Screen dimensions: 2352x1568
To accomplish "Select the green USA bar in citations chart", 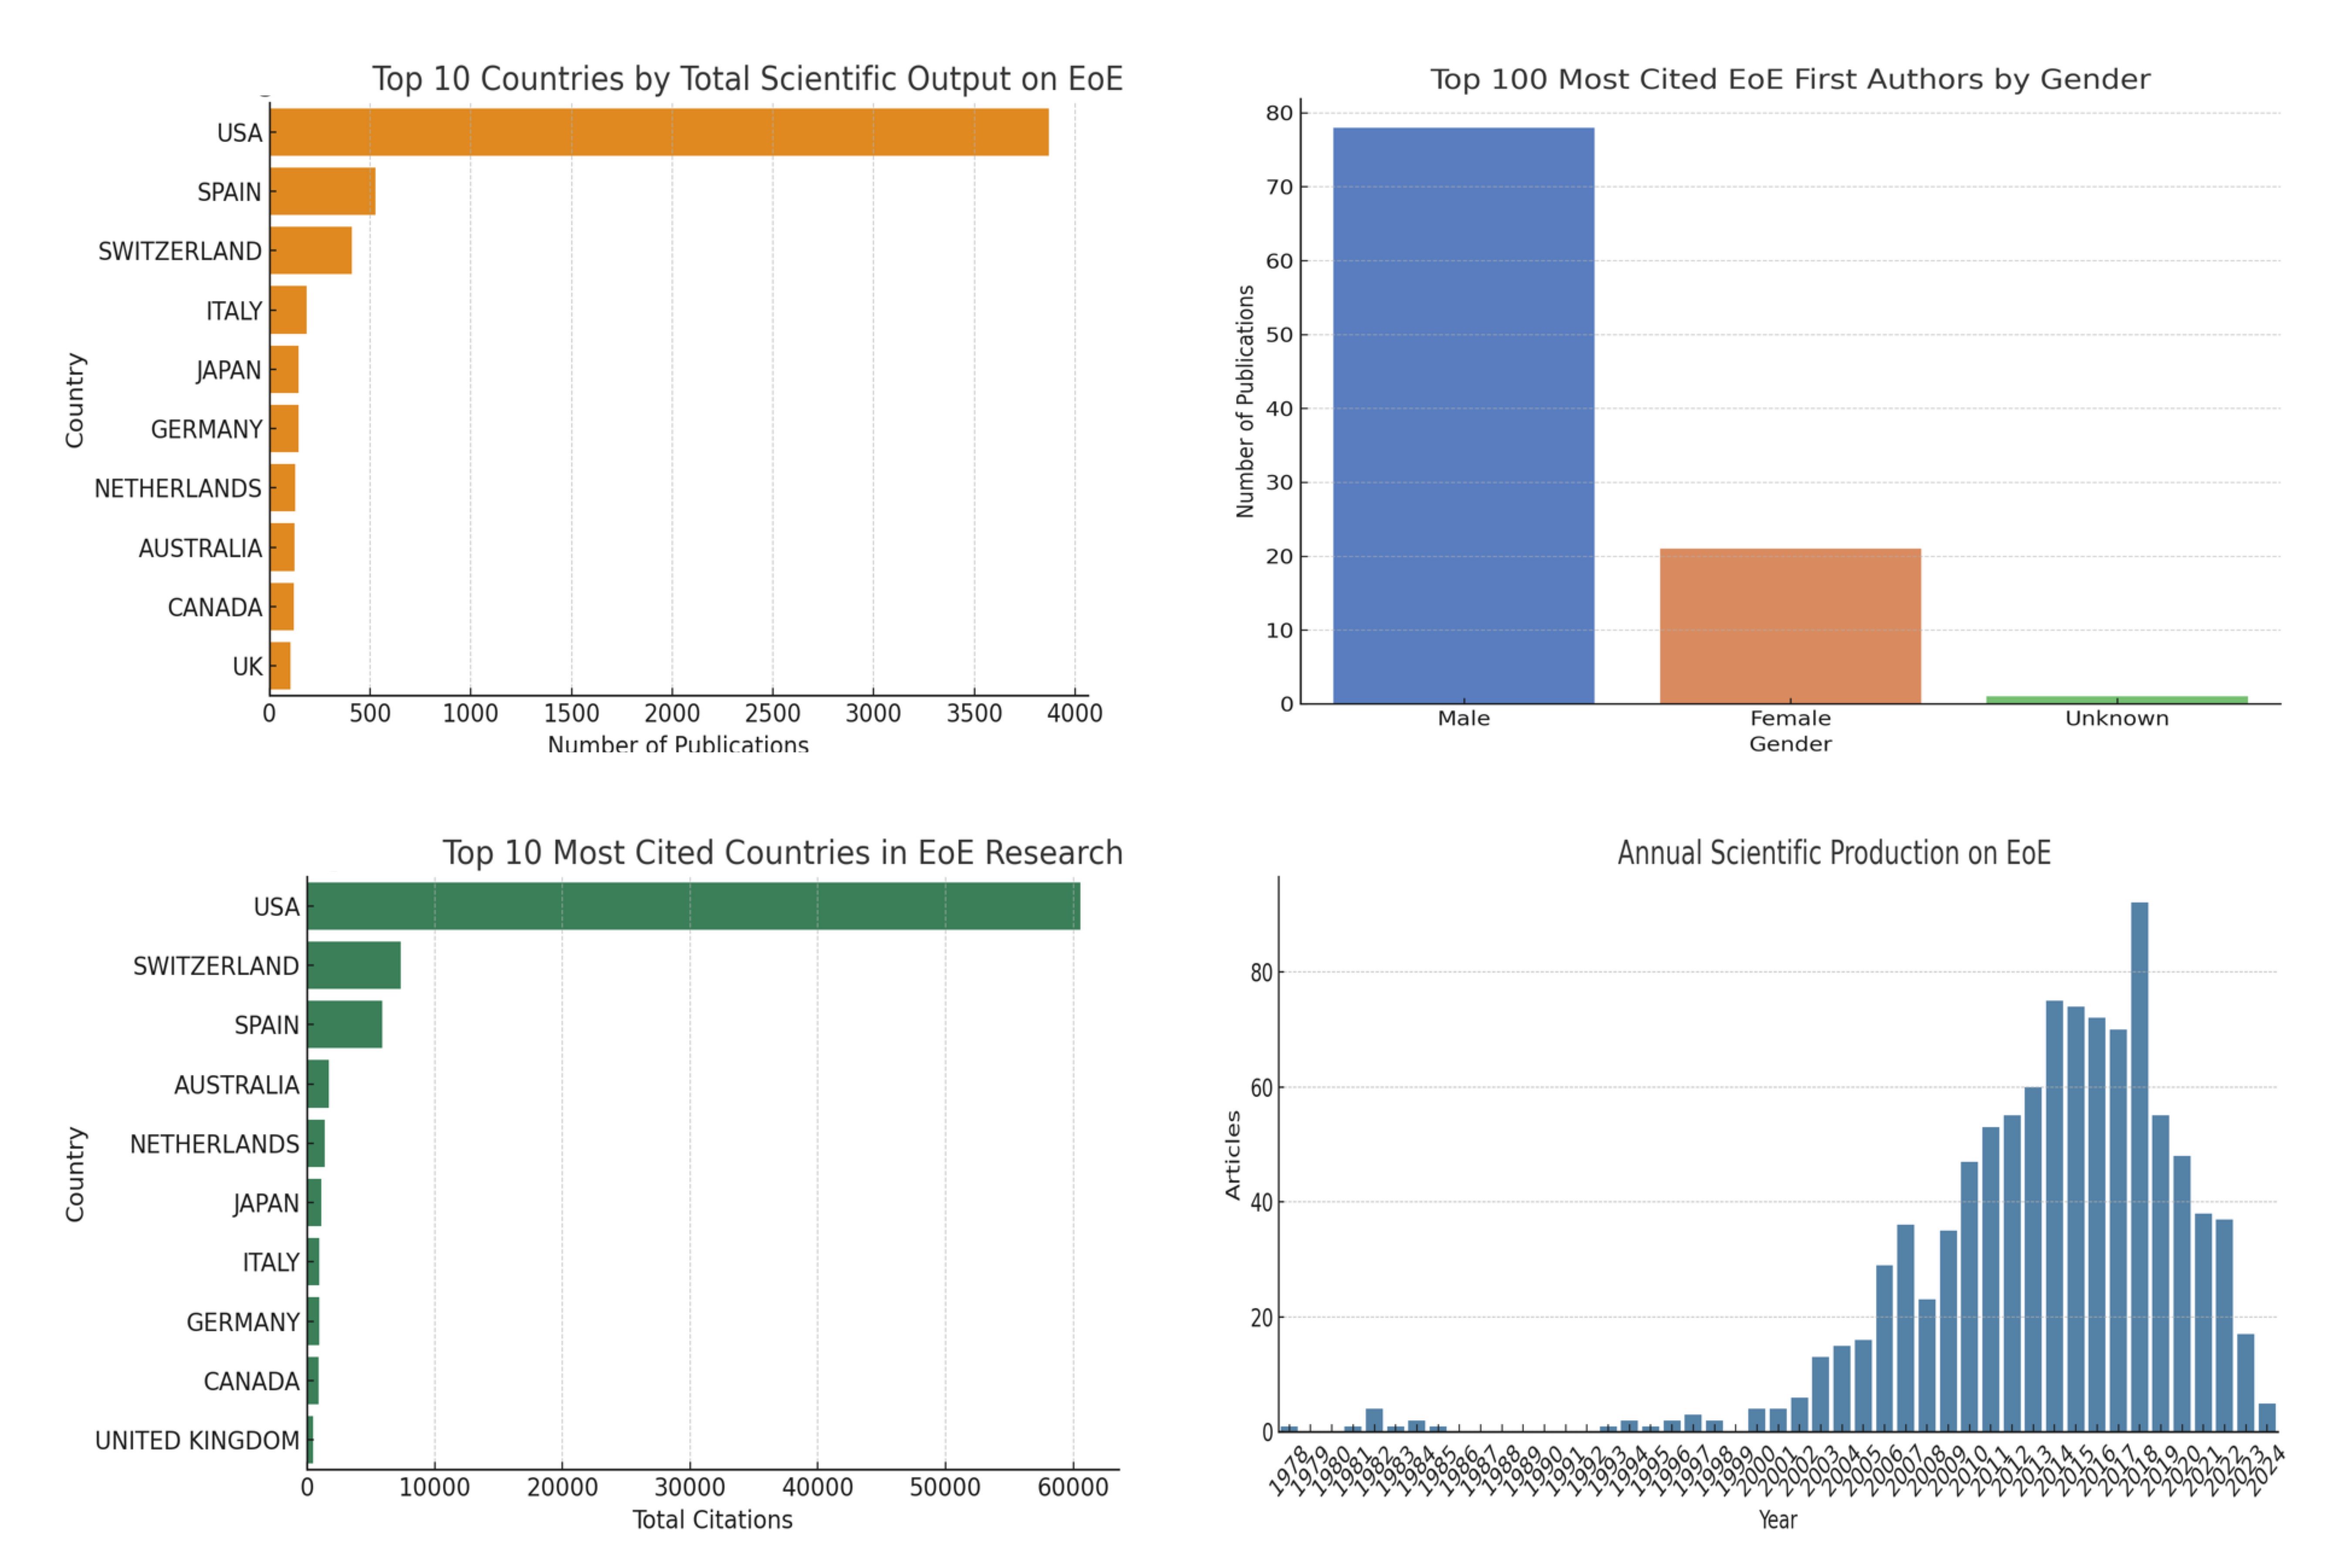I will [x=694, y=906].
